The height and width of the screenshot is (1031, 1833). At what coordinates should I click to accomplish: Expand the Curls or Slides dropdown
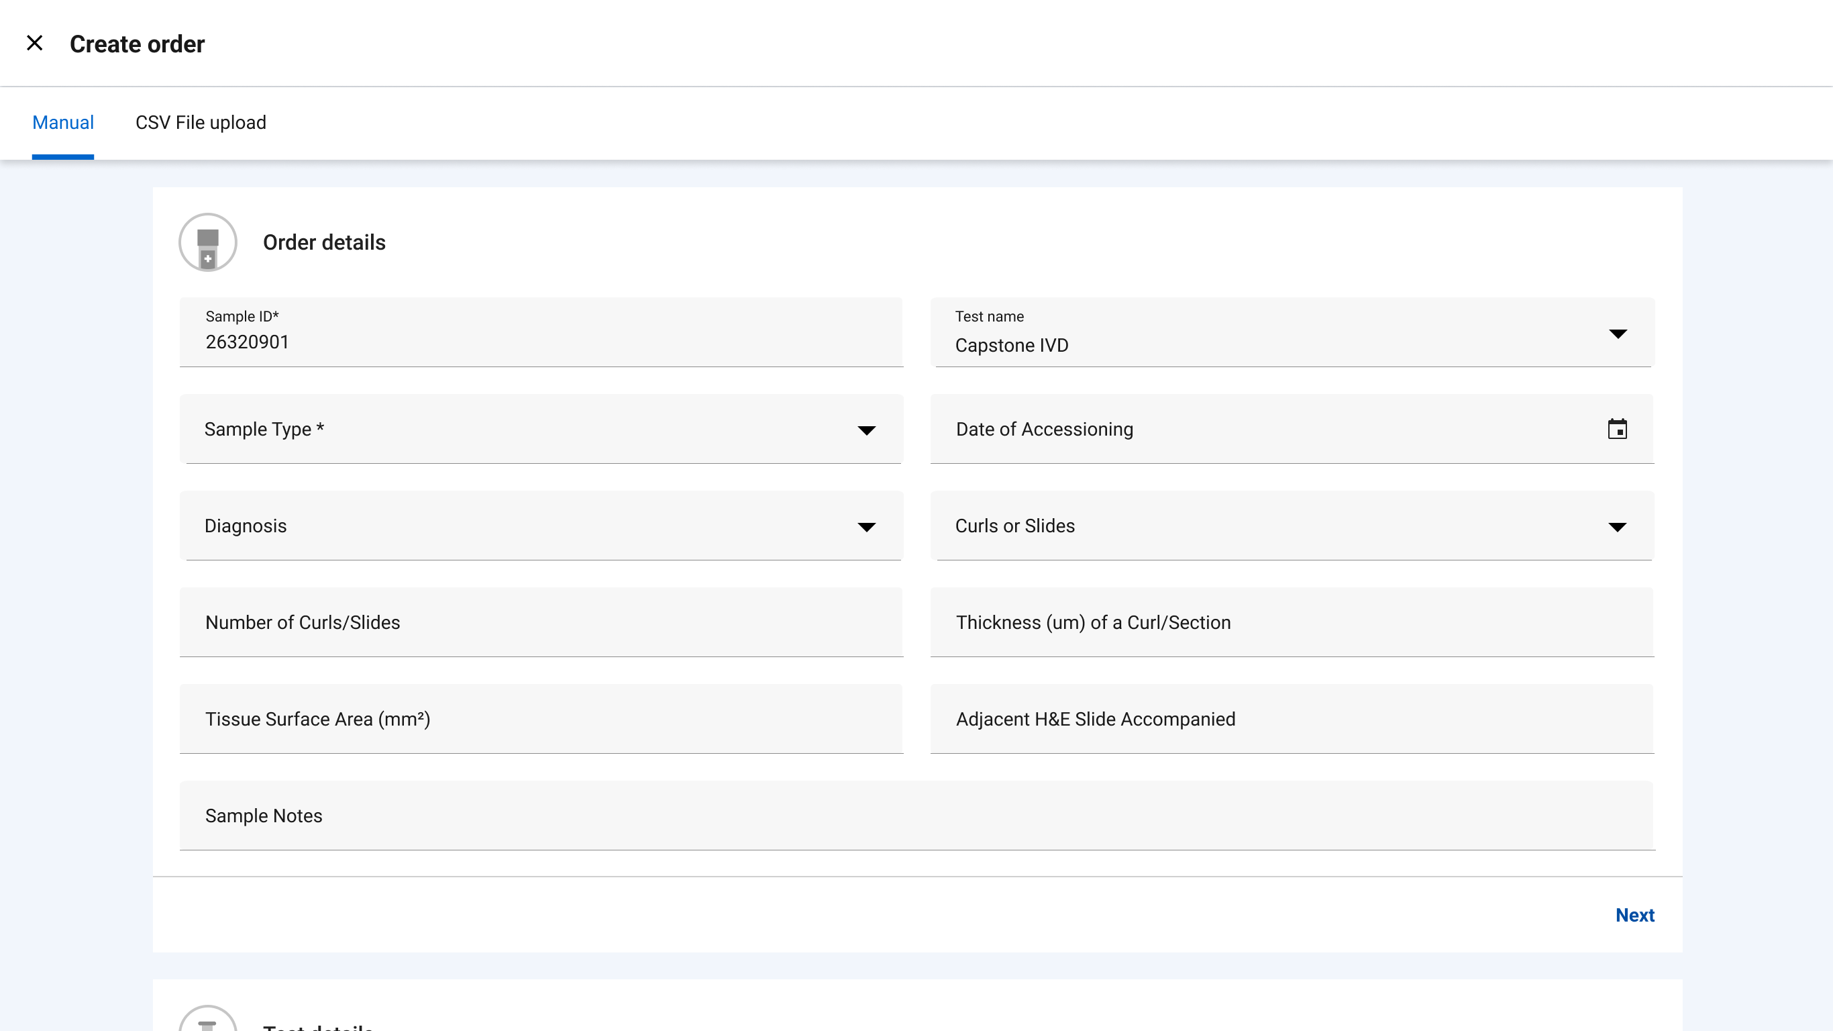[1618, 526]
